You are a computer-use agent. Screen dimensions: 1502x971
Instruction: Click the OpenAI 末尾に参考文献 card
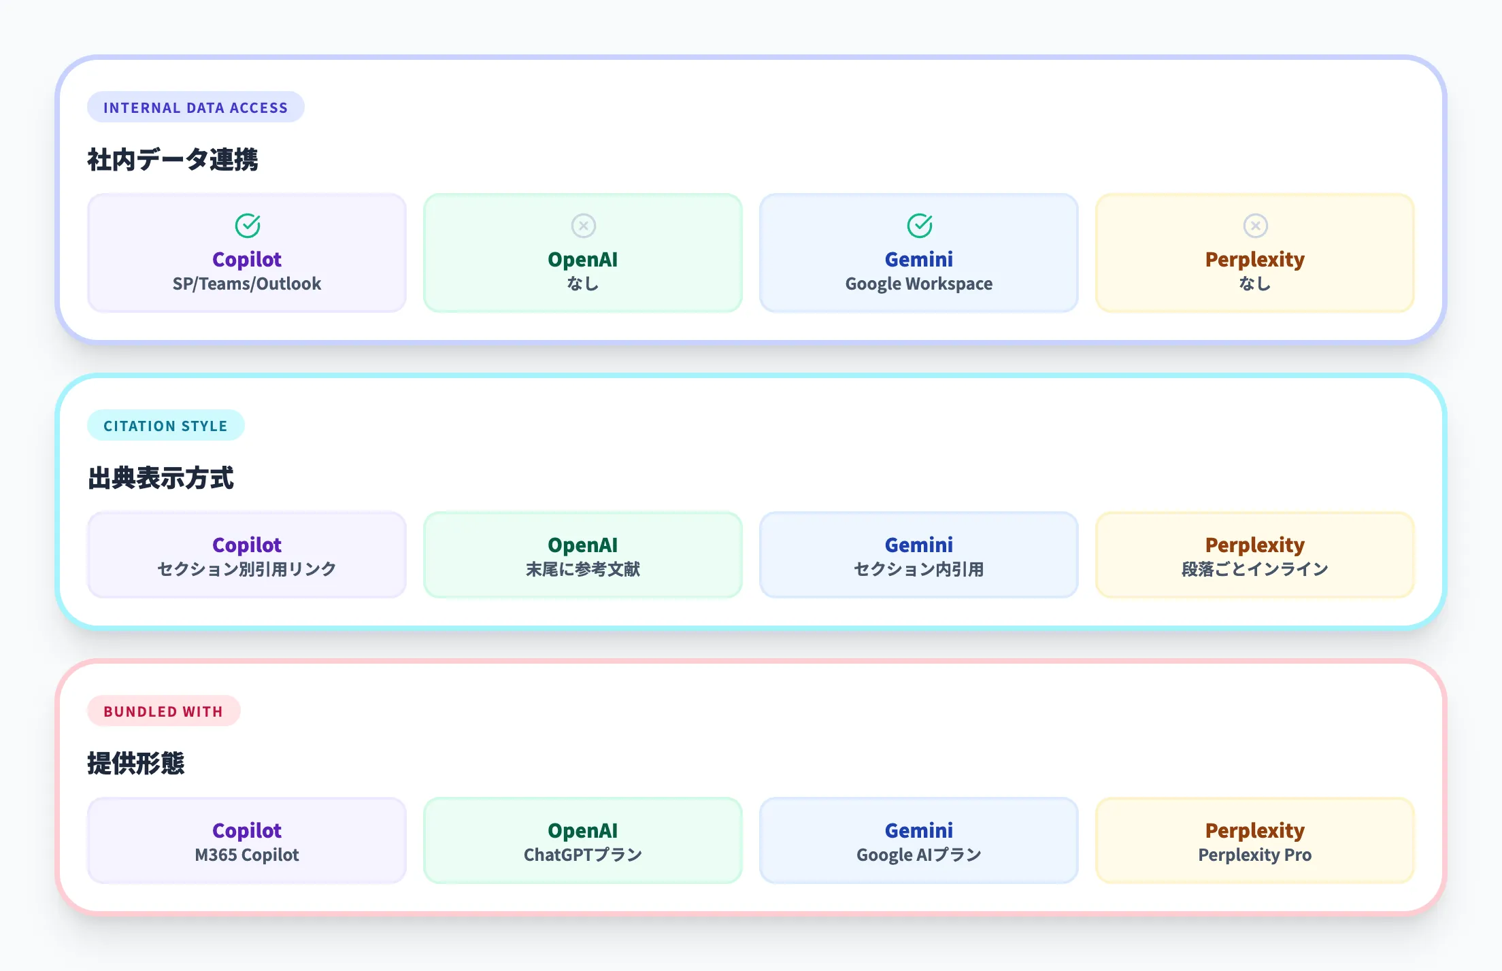[583, 556]
